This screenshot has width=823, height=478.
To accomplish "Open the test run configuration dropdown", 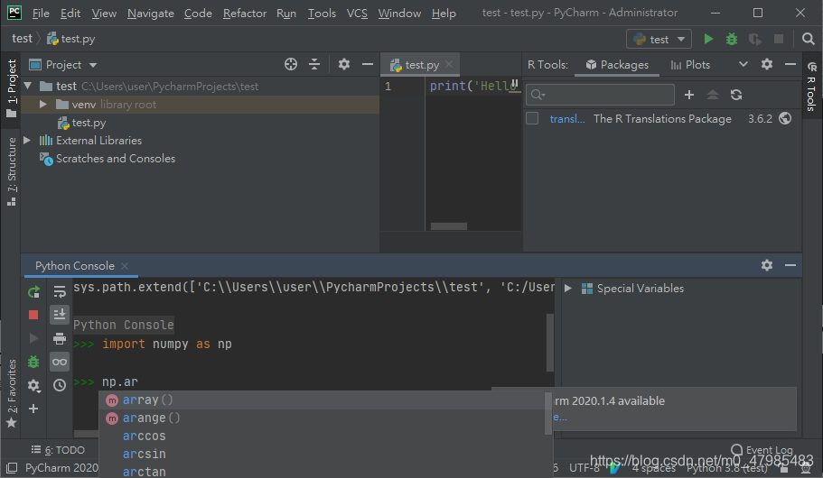I will coord(659,39).
